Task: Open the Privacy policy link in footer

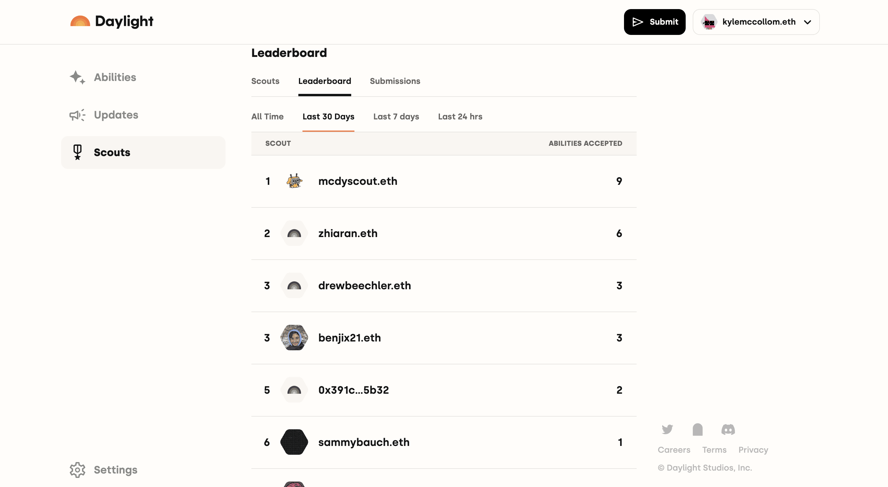Action: [754, 450]
